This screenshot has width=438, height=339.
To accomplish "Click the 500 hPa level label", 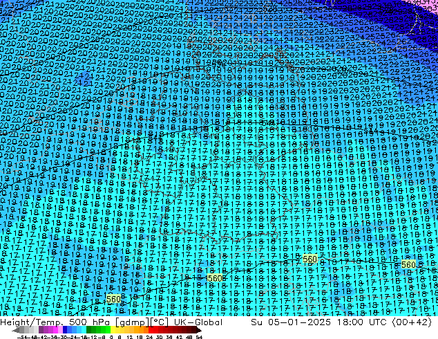I will click(85, 322).
